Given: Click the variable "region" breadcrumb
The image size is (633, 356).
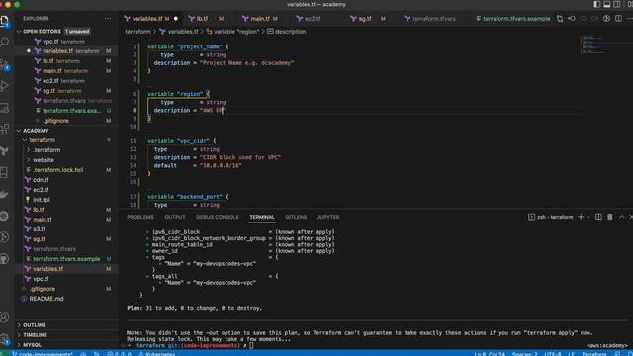Looking at the screenshot, I should tap(232, 31).
